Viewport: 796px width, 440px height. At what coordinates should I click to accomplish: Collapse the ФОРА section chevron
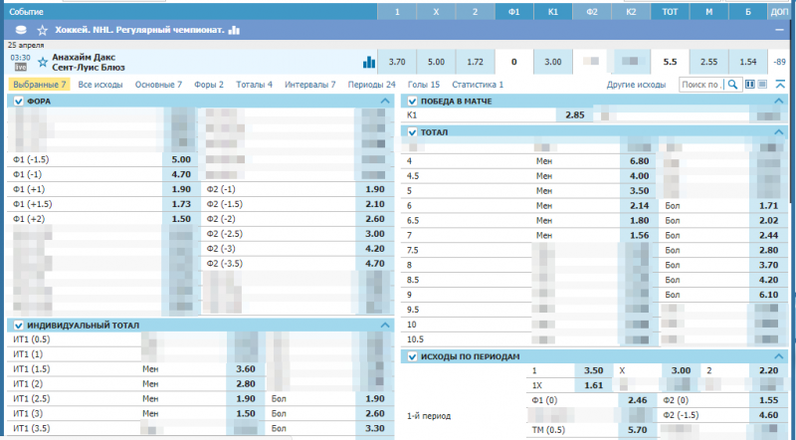pyautogui.click(x=386, y=102)
